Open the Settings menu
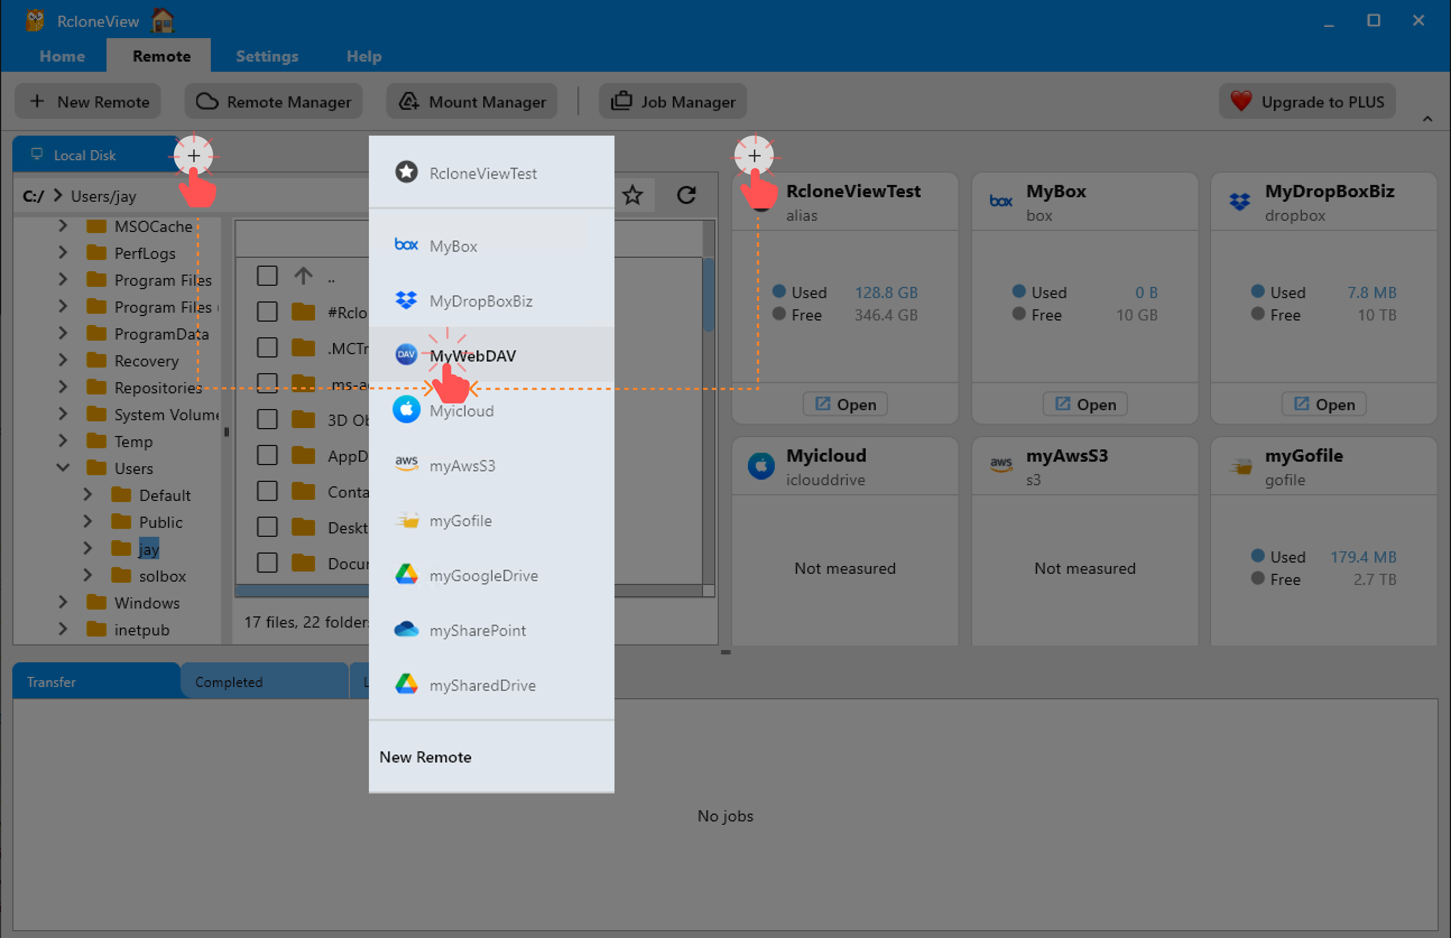1451x938 pixels. [x=267, y=56]
